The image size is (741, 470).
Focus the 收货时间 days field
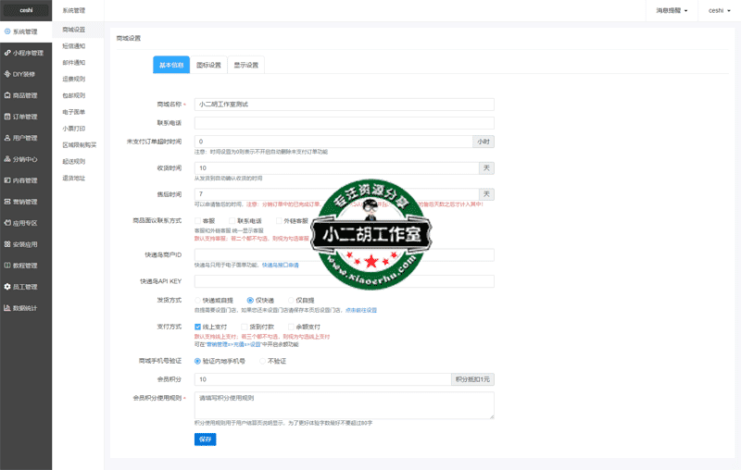336,168
